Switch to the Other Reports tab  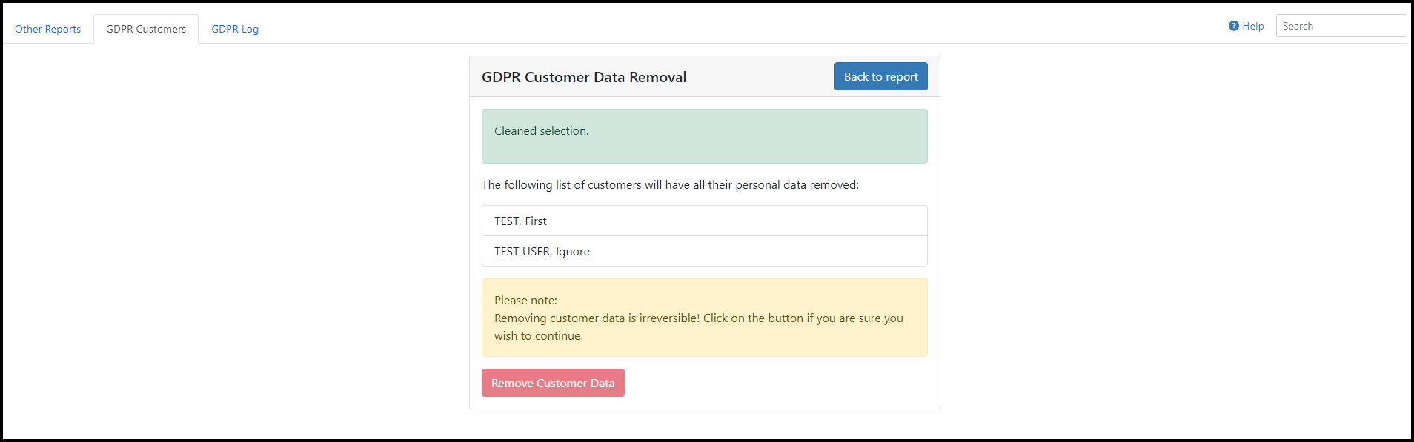pyautogui.click(x=48, y=29)
